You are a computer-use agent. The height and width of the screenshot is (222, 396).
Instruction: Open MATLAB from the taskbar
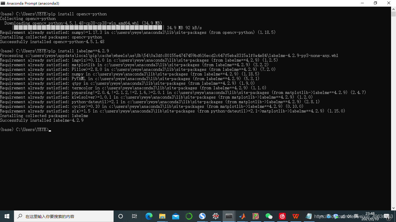[x=242, y=216]
